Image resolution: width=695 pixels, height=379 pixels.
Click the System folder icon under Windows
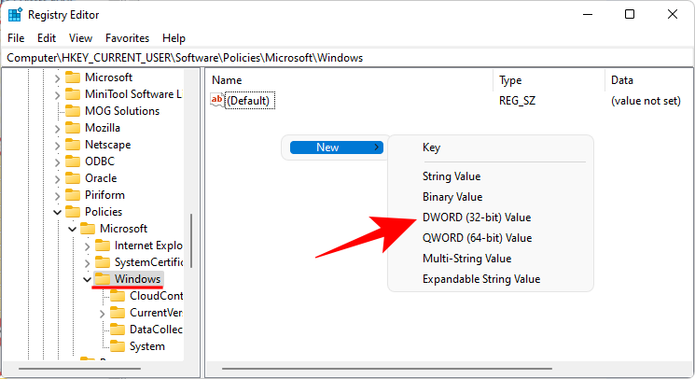118,346
